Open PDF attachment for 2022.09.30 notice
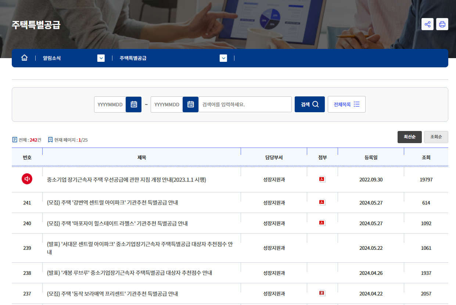 (322, 180)
